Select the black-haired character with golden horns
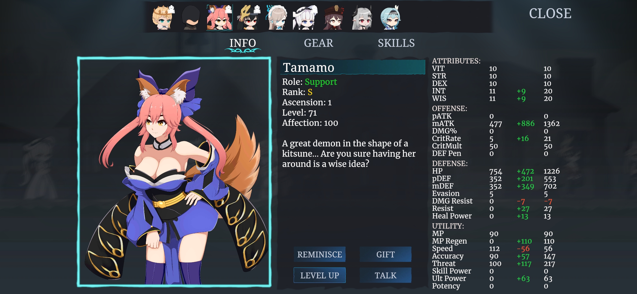The image size is (637, 294). click(x=249, y=18)
